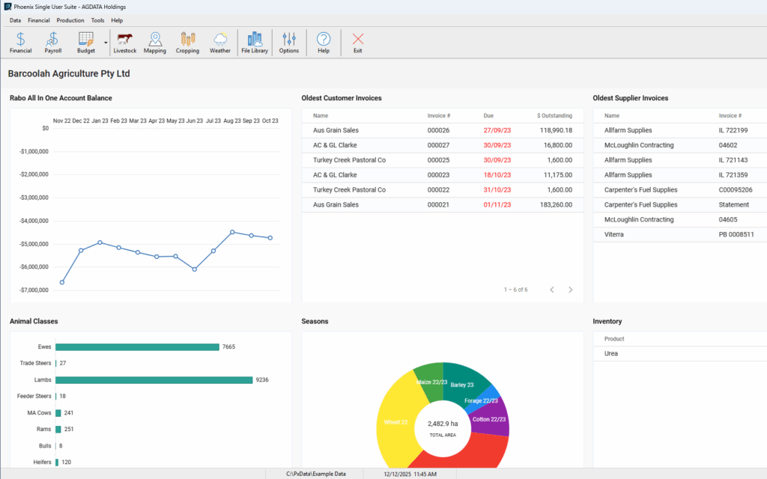
Task: Open the Data menu
Action: [15, 20]
